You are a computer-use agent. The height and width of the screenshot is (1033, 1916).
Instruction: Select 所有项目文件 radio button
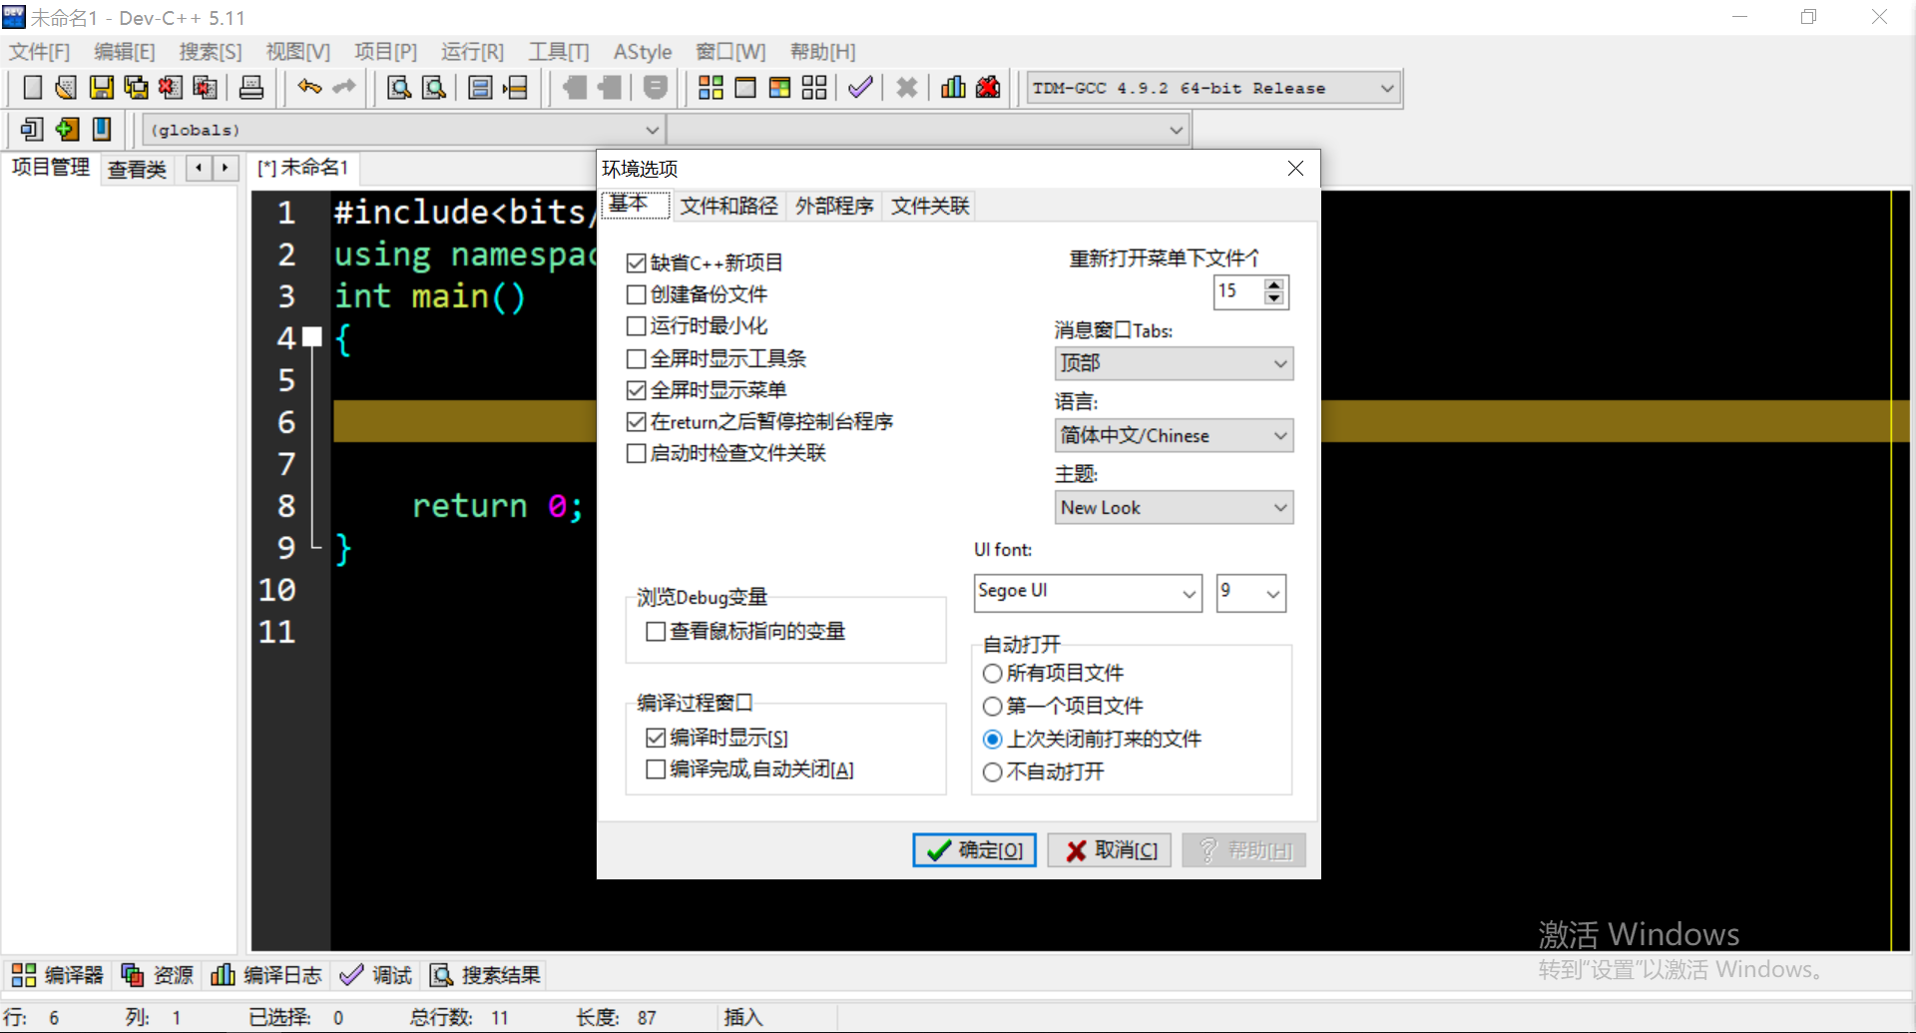tap(992, 674)
